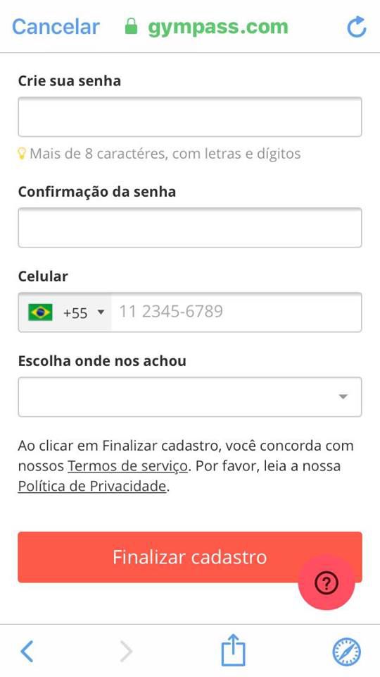Open the +55 country code dropdown arrow
The width and height of the screenshot is (380, 677).
tap(101, 312)
